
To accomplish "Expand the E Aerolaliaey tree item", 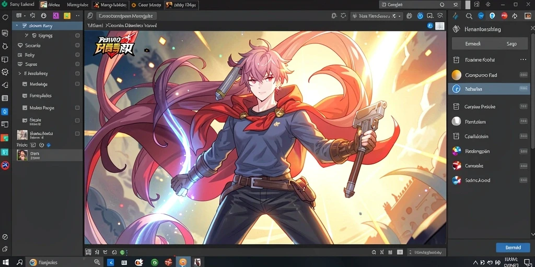I will click(x=20, y=73).
